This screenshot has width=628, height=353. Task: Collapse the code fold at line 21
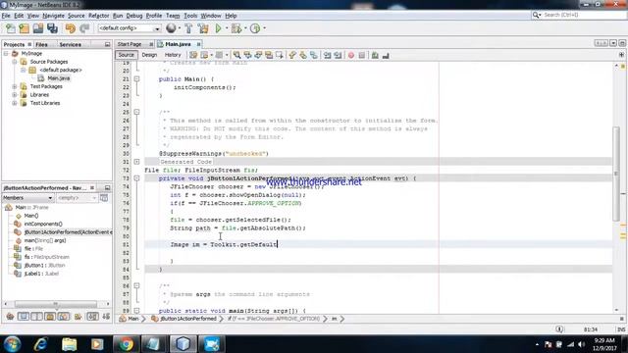pyautogui.click(x=136, y=78)
